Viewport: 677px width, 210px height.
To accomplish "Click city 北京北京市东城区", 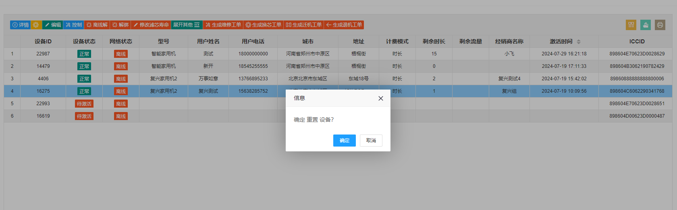I will (x=308, y=79).
